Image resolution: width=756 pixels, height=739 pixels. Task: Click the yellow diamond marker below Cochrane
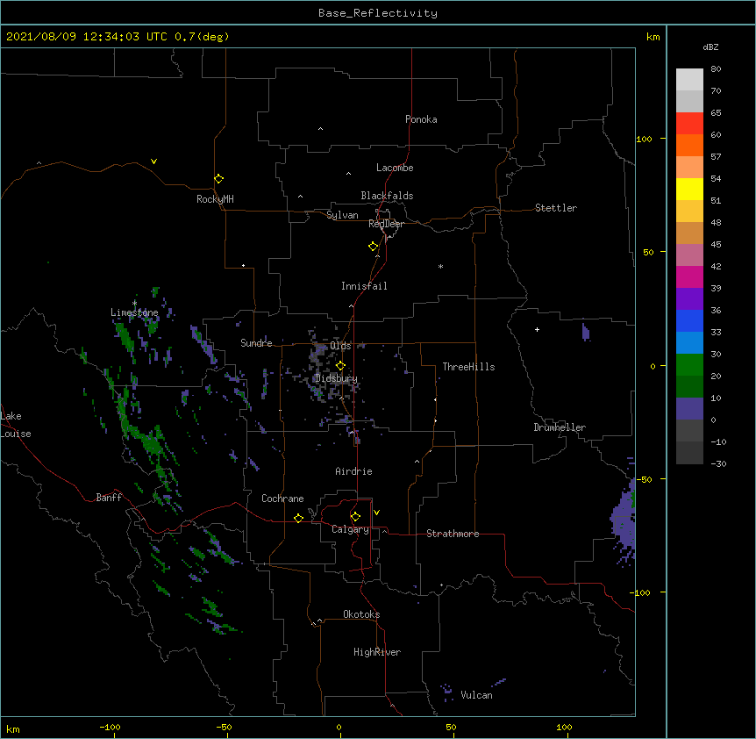click(x=298, y=518)
